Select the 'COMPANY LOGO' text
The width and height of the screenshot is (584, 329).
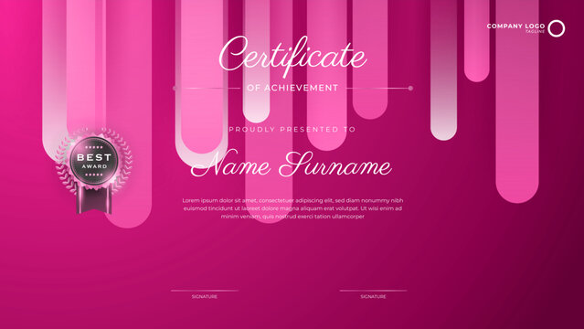[x=515, y=27]
